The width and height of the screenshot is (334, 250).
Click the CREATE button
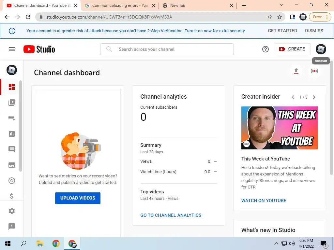point(293,49)
